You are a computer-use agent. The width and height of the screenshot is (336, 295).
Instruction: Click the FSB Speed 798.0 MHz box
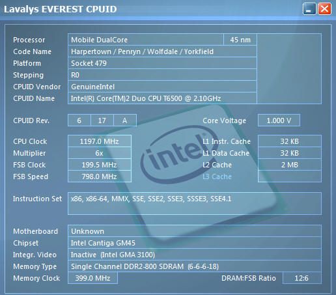click(100, 176)
